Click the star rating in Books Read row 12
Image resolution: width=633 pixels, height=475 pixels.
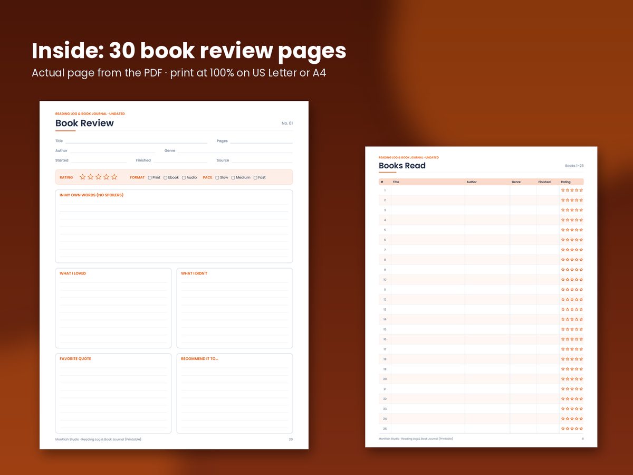point(572,299)
